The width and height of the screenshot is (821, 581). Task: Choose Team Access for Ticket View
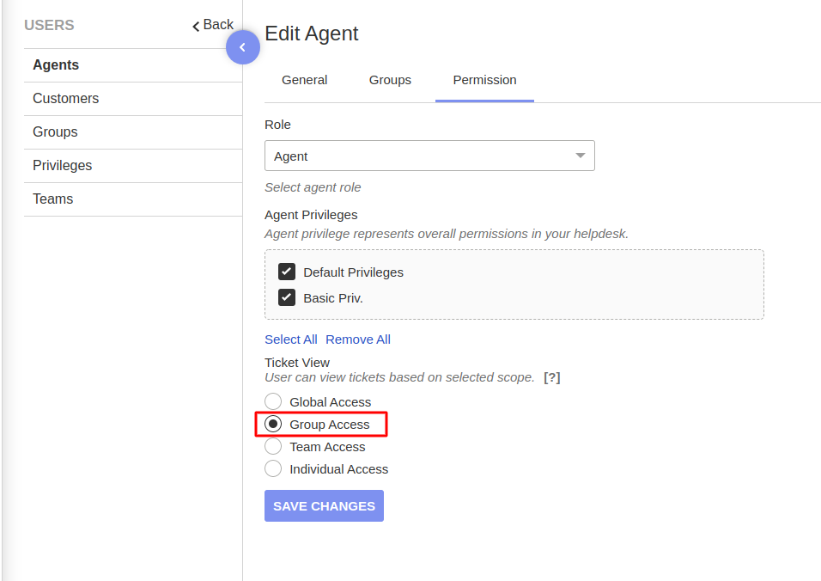273,446
